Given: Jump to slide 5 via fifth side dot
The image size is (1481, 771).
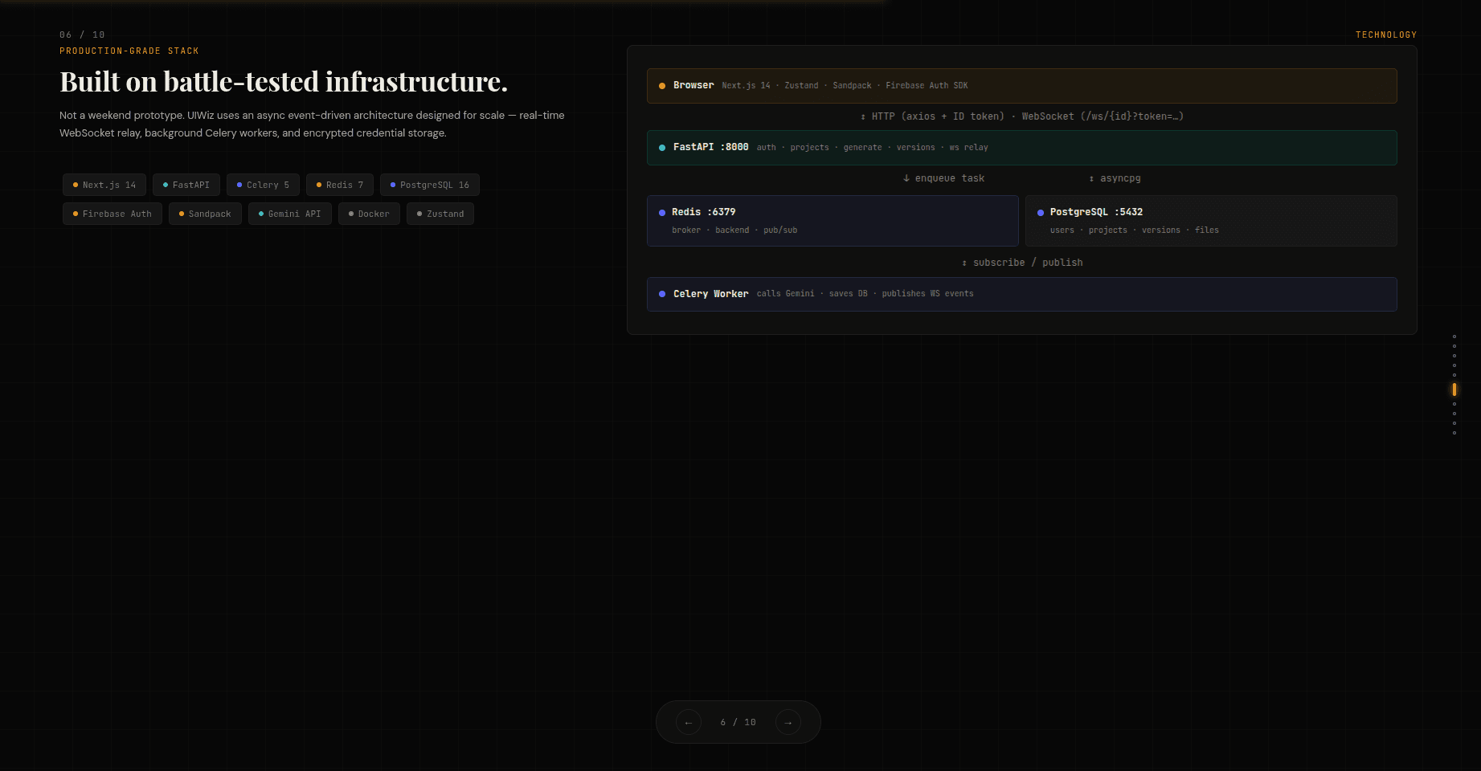Looking at the screenshot, I should 1454,375.
